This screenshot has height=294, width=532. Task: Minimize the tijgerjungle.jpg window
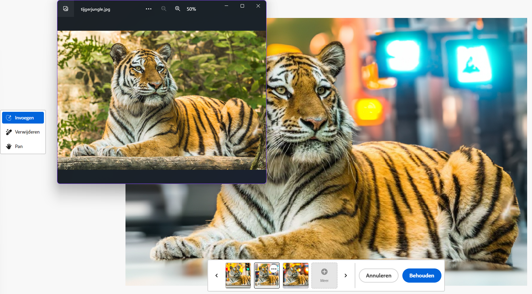[x=226, y=6]
